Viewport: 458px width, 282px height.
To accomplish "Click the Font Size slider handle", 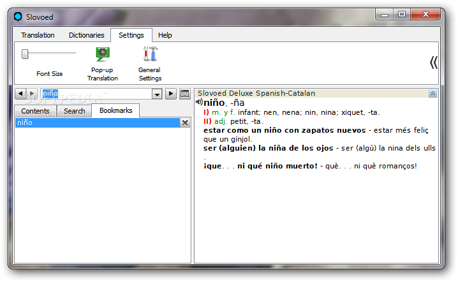I will point(25,54).
